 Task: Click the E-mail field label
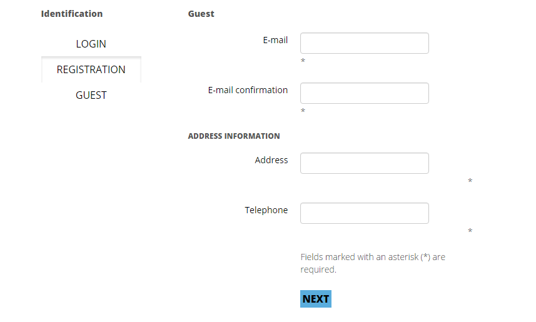[275, 40]
